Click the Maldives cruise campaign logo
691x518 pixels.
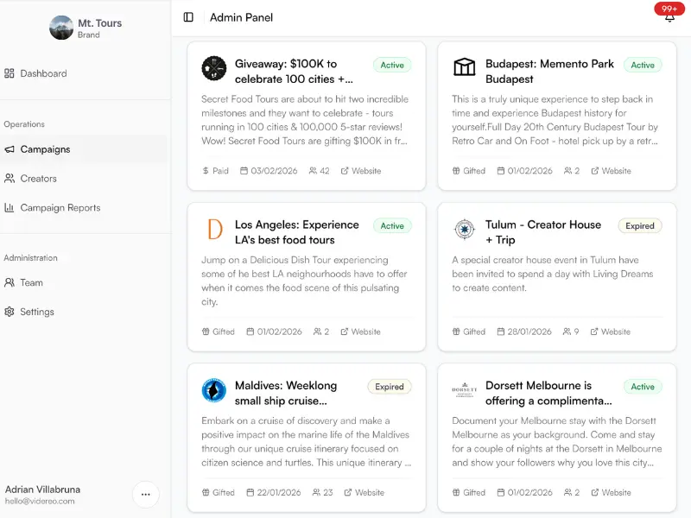(x=213, y=390)
